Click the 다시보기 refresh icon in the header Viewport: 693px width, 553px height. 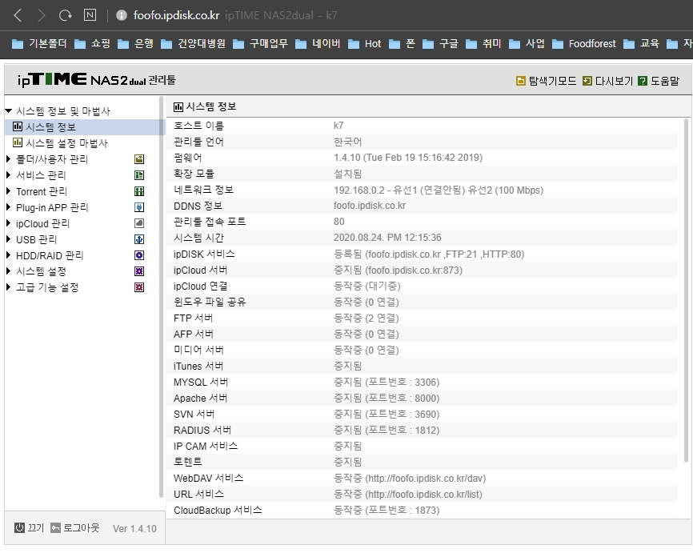pos(587,81)
